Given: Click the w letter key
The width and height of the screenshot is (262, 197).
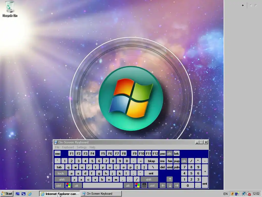Looking at the screenshot, I should point(75,167).
